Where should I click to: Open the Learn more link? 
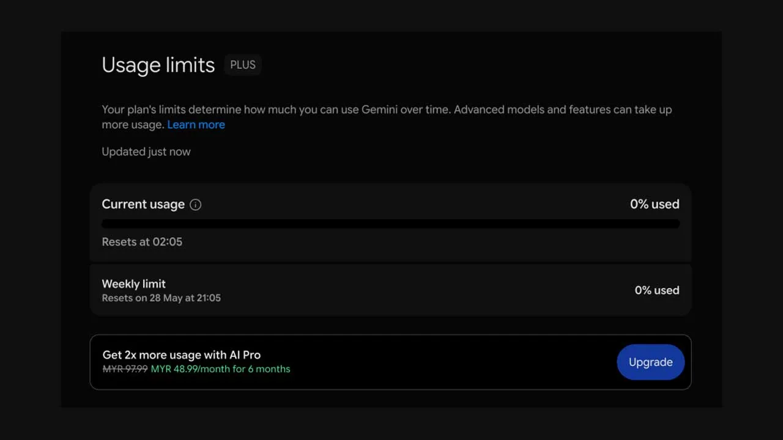click(196, 125)
